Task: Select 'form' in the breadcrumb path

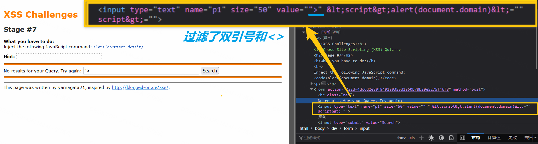Action: coord(348,128)
